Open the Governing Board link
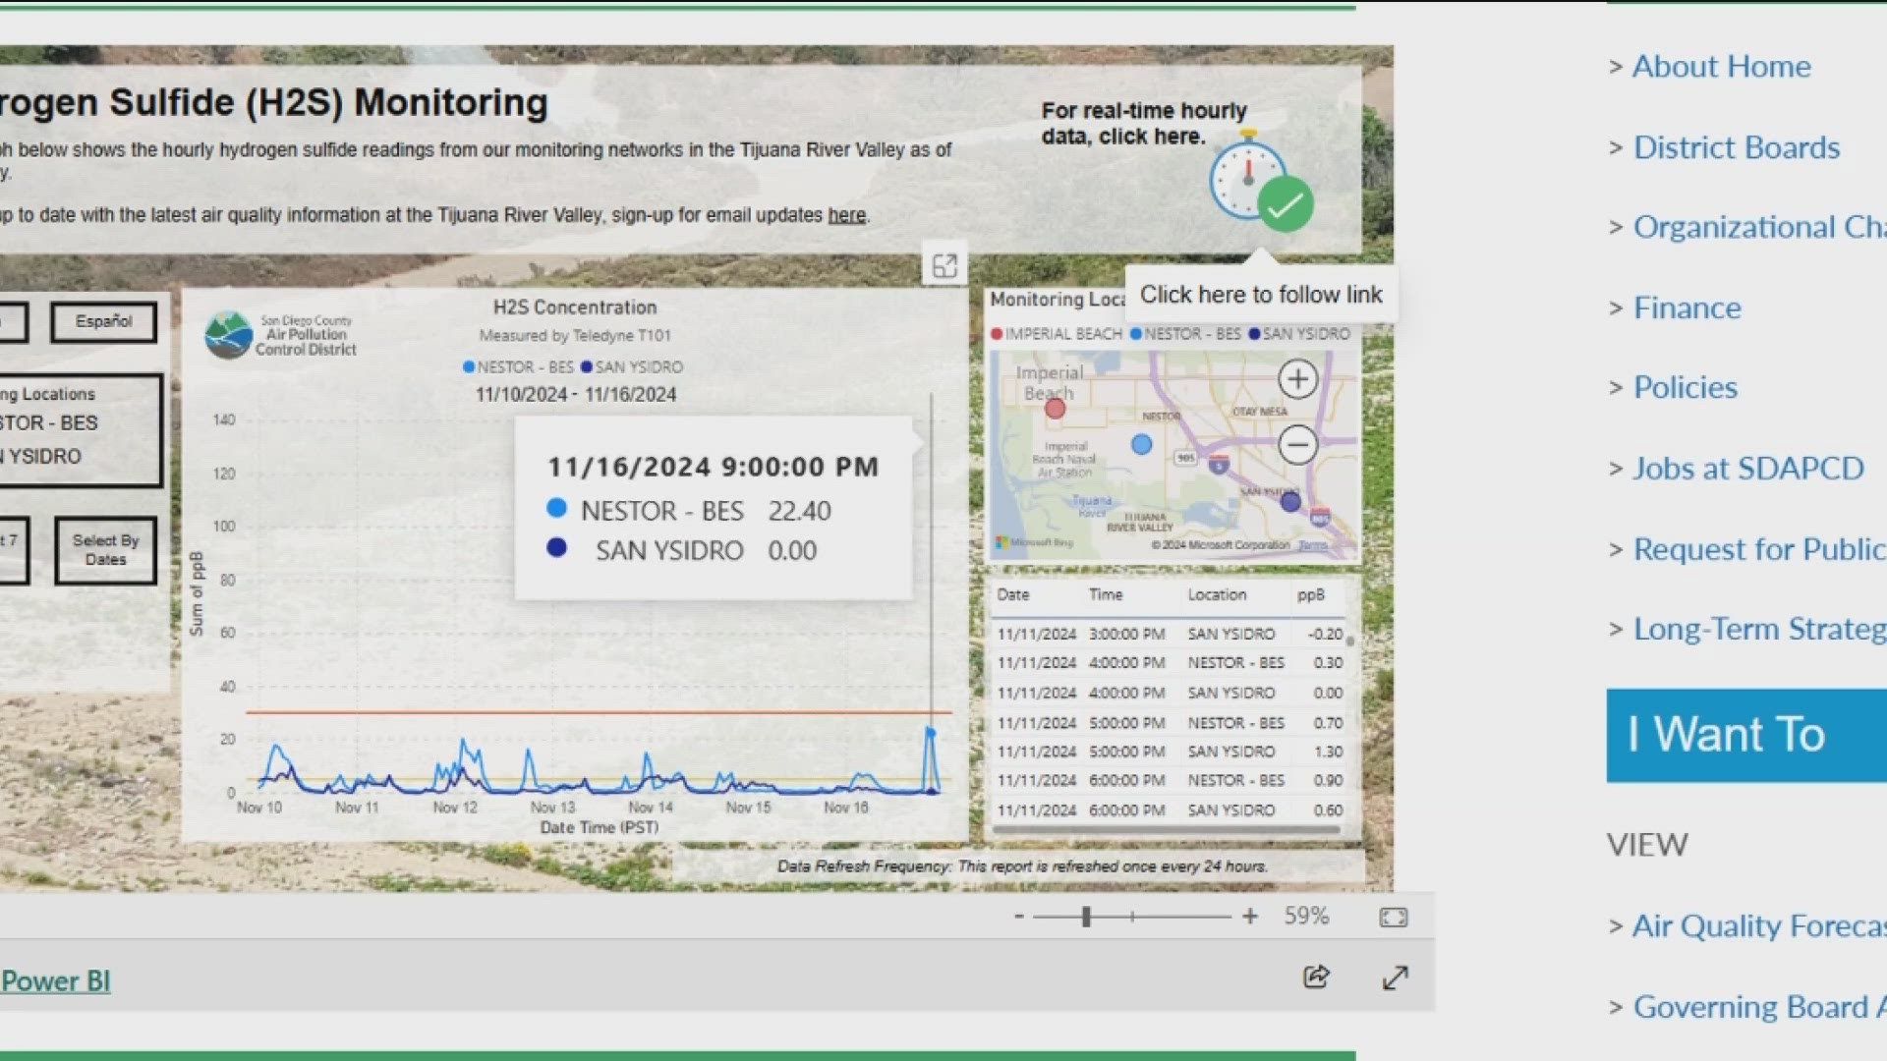 coord(1759,1007)
